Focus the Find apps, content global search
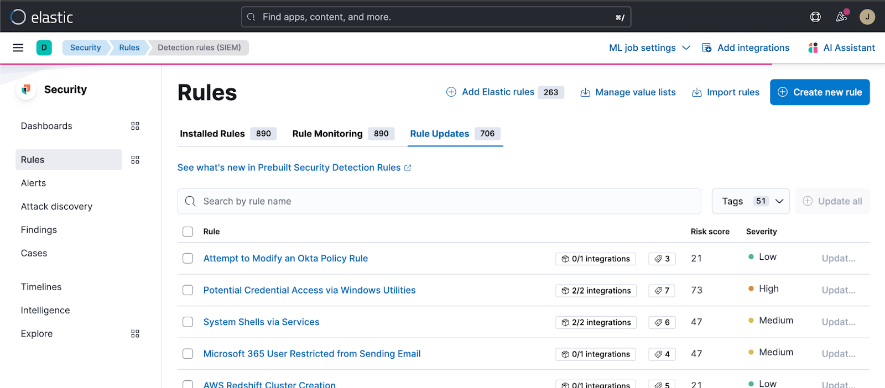The width and height of the screenshot is (885, 388). point(436,17)
